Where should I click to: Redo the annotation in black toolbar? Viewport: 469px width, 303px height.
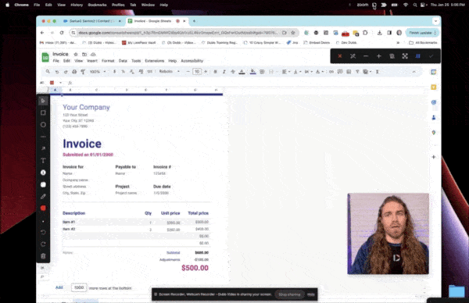click(43, 244)
